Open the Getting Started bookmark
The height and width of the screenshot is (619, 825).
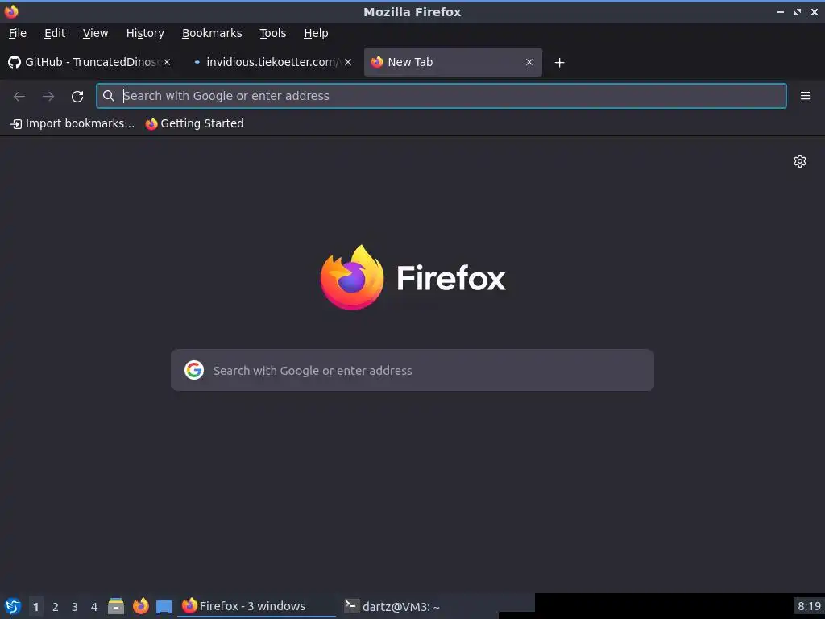pyautogui.click(x=195, y=123)
